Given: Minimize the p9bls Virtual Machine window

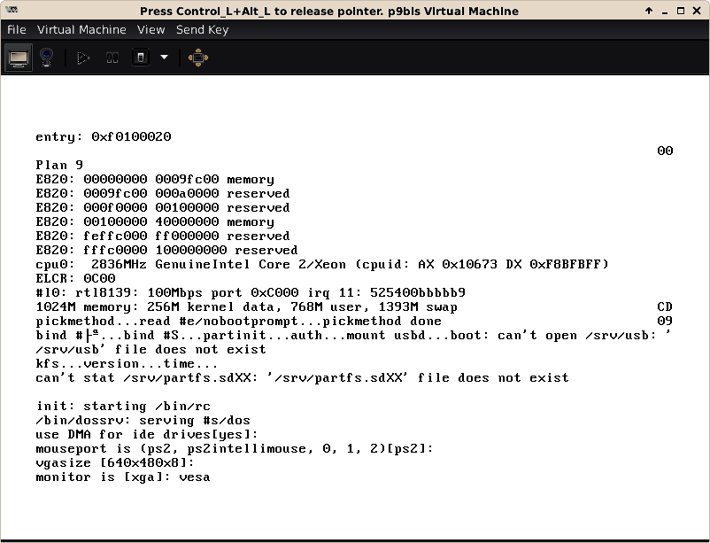Looking at the screenshot, I should (664, 11).
